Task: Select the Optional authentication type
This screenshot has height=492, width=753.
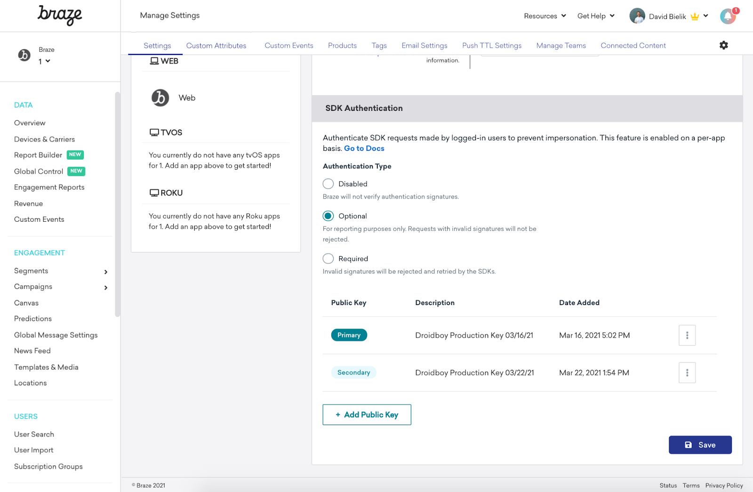Action: pyautogui.click(x=328, y=216)
